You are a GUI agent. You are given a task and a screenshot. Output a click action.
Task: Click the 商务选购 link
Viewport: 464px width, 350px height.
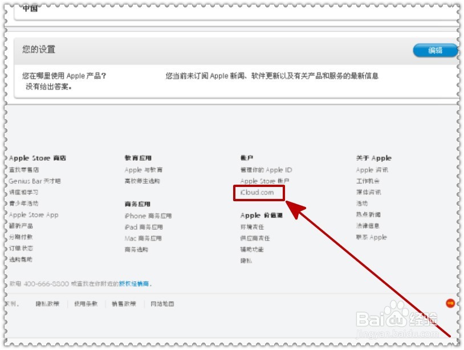(136, 250)
